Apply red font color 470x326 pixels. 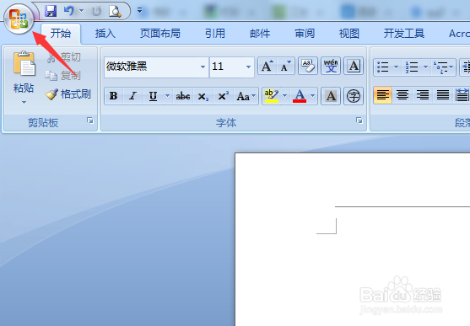[300, 96]
